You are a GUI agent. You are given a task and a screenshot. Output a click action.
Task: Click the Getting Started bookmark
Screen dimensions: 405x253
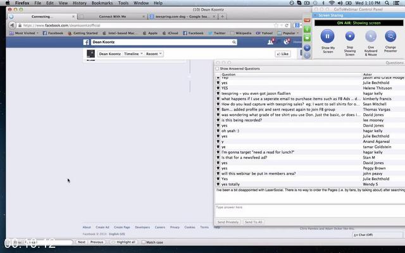pyautogui.click(x=83, y=33)
